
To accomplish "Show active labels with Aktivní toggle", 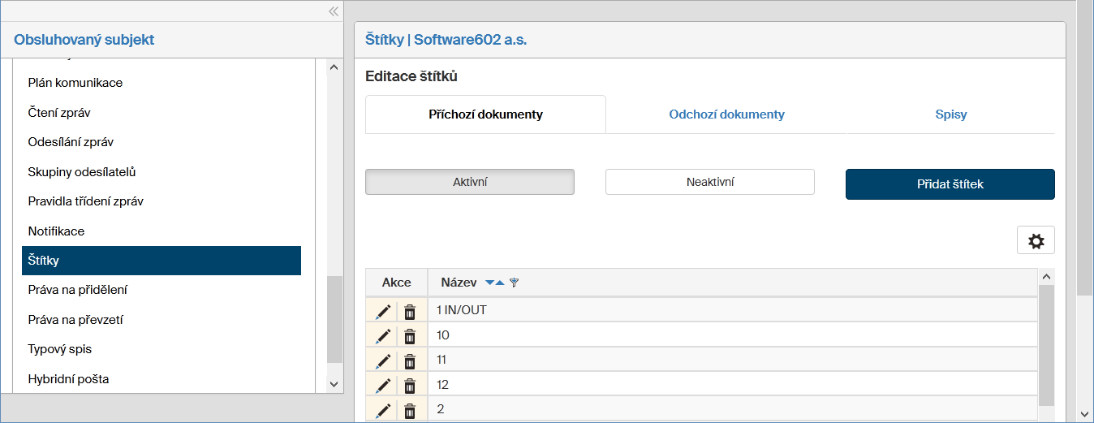I will (470, 183).
